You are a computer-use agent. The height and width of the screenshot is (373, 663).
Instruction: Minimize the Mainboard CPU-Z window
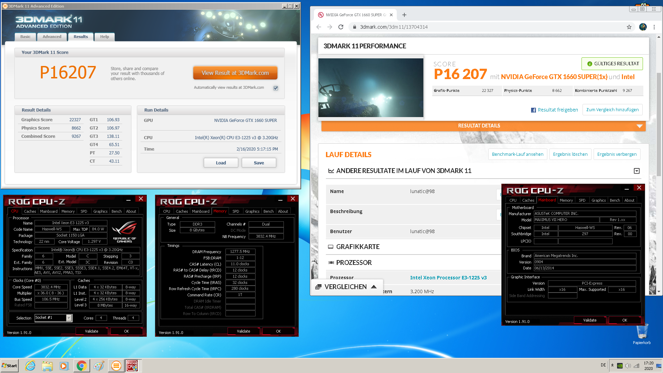point(626,189)
